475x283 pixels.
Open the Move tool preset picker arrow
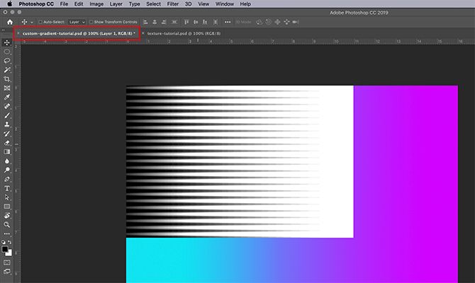click(x=32, y=23)
